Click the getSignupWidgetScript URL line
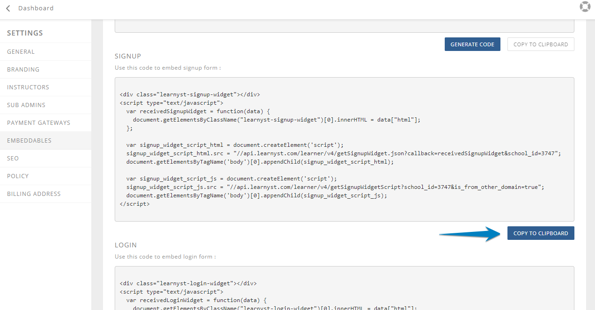 tap(335, 187)
